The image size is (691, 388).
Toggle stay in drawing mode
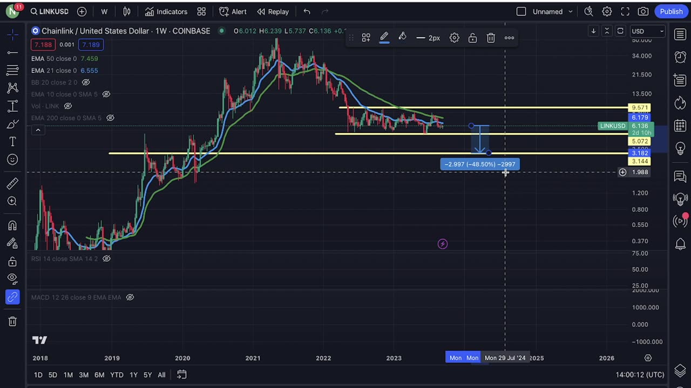click(12, 243)
